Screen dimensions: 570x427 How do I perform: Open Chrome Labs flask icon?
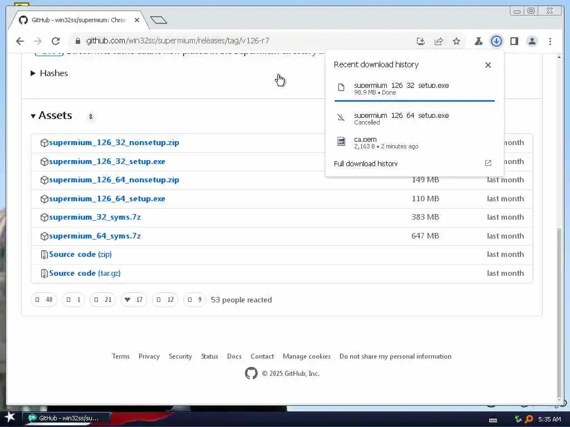click(x=478, y=41)
